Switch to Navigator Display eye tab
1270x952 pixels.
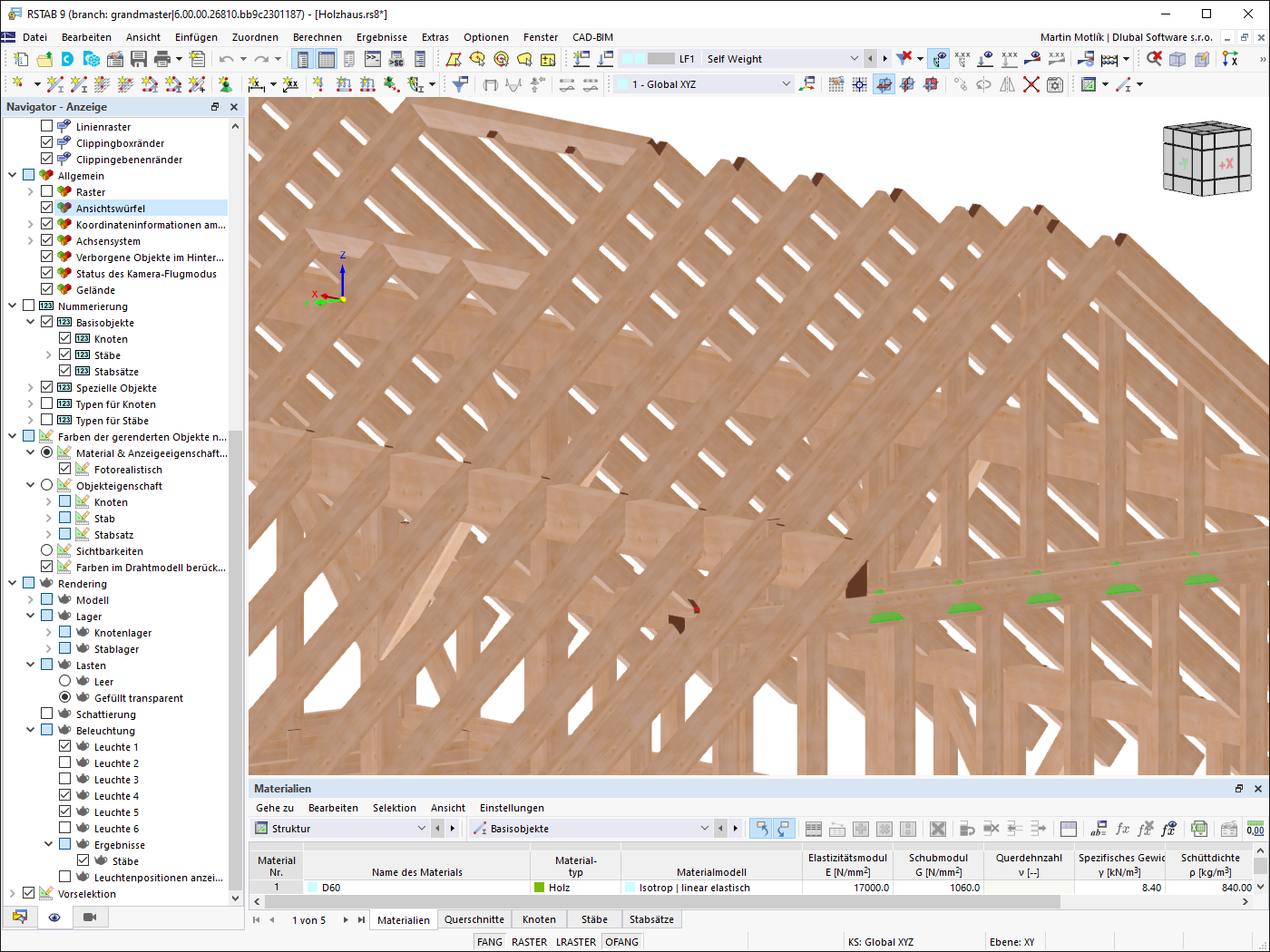[x=54, y=917]
